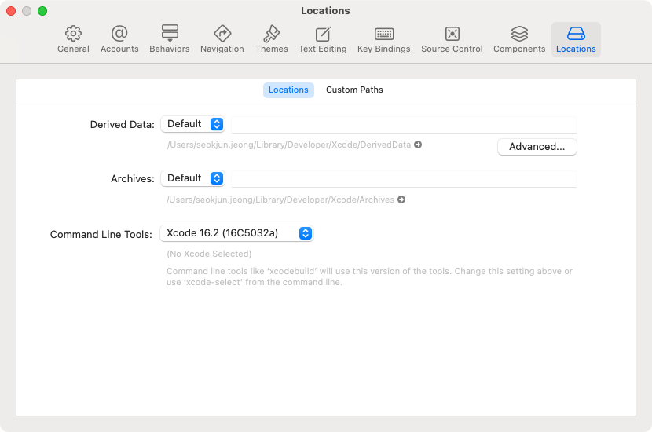
Task: Select the Locations toolbar icon
Action: click(x=576, y=39)
